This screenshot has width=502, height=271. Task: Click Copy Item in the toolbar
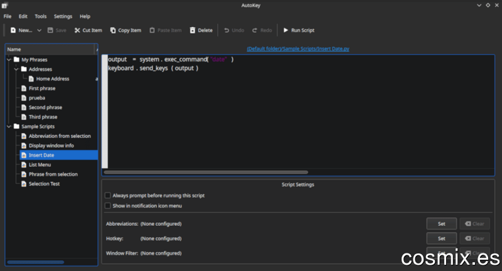tap(125, 30)
